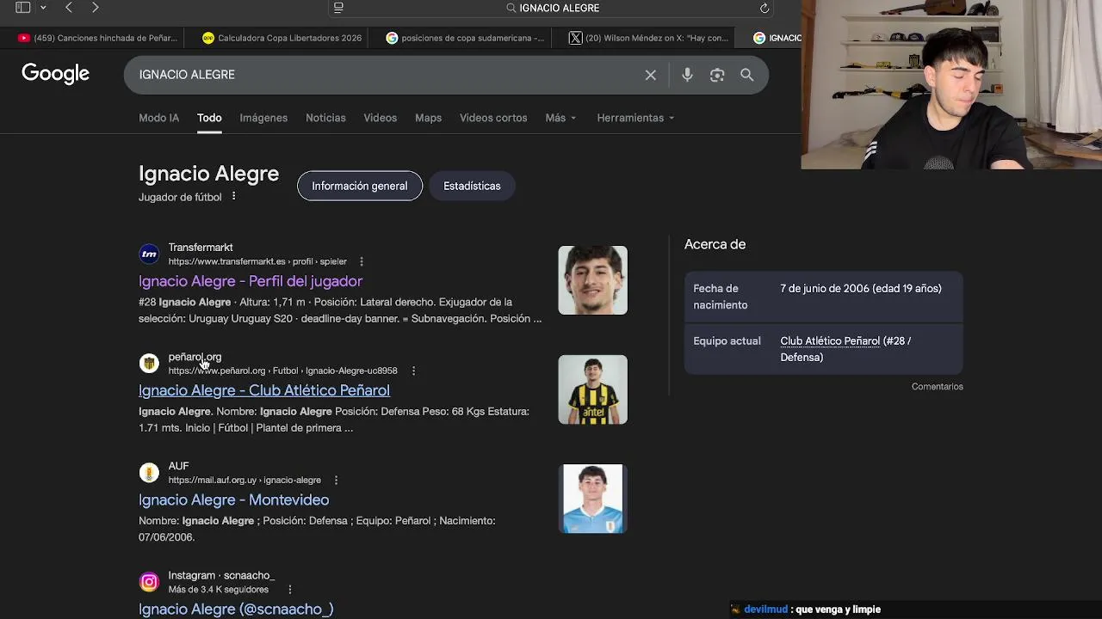Image resolution: width=1102 pixels, height=619 pixels.
Task: Open the Videos cortos results tab
Action: tap(493, 118)
